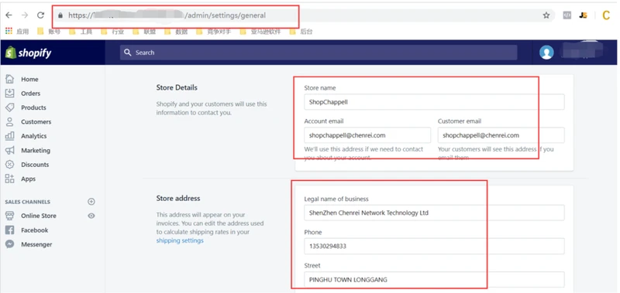The image size is (620, 293).
Task: Click the Discounts badge icon
Action: pyautogui.click(x=9, y=165)
